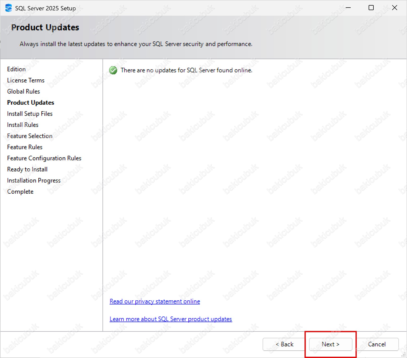The image size is (407, 358).
Task: Click the 'Always install the latest updates' description
Action: coord(136,44)
